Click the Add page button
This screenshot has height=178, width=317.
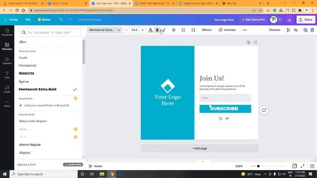200,148
